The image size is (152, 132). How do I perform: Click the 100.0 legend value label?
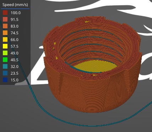[x=16, y=13]
